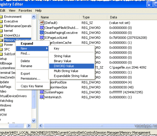
Task: Open the Help menu
Action: pyautogui.click(x=38, y=11)
